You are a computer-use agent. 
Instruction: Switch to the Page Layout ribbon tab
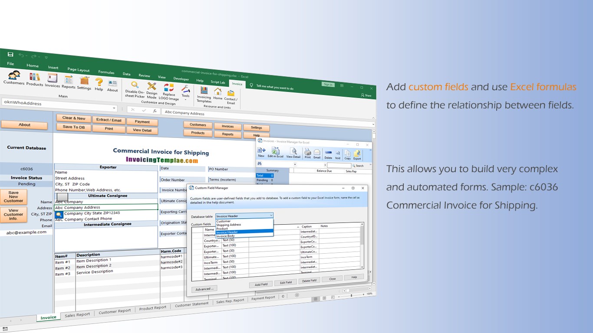pyautogui.click(x=78, y=70)
